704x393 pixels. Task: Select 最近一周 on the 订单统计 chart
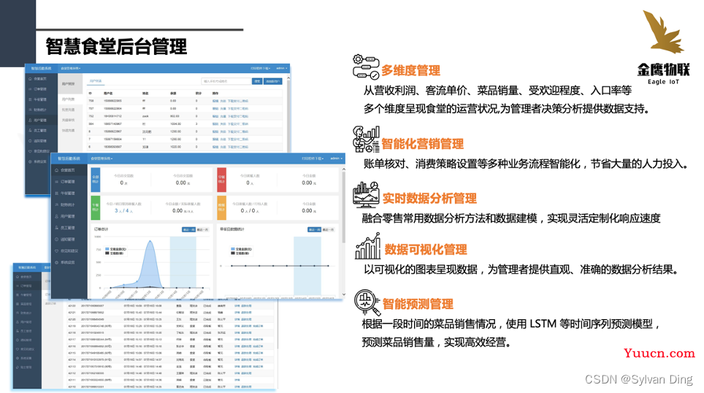[x=188, y=229]
